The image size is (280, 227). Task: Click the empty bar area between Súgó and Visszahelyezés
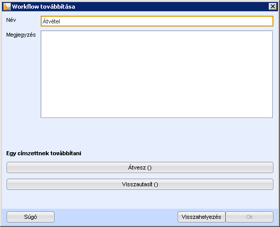116,217
